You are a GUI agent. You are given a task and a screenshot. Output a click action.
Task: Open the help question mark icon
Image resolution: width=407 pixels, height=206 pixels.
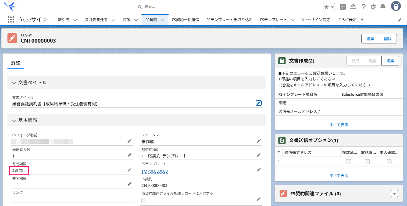tap(363, 7)
